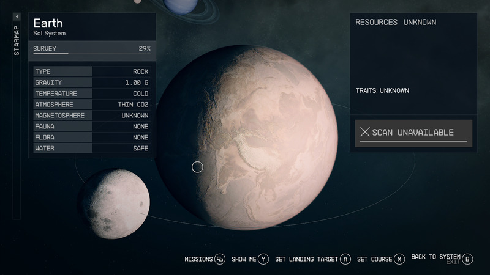Select the Moon beside Earth
Image resolution: width=490 pixels, height=275 pixels.
coord(114,204)
